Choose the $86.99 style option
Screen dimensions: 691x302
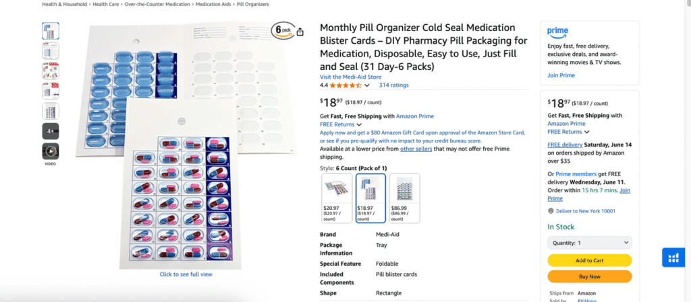point(404,198)
